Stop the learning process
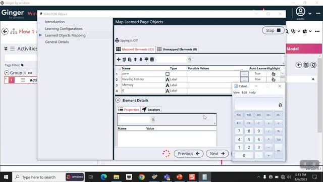This screenshot has height=182, width=323. pyautogui.click(x=273, y=30)
